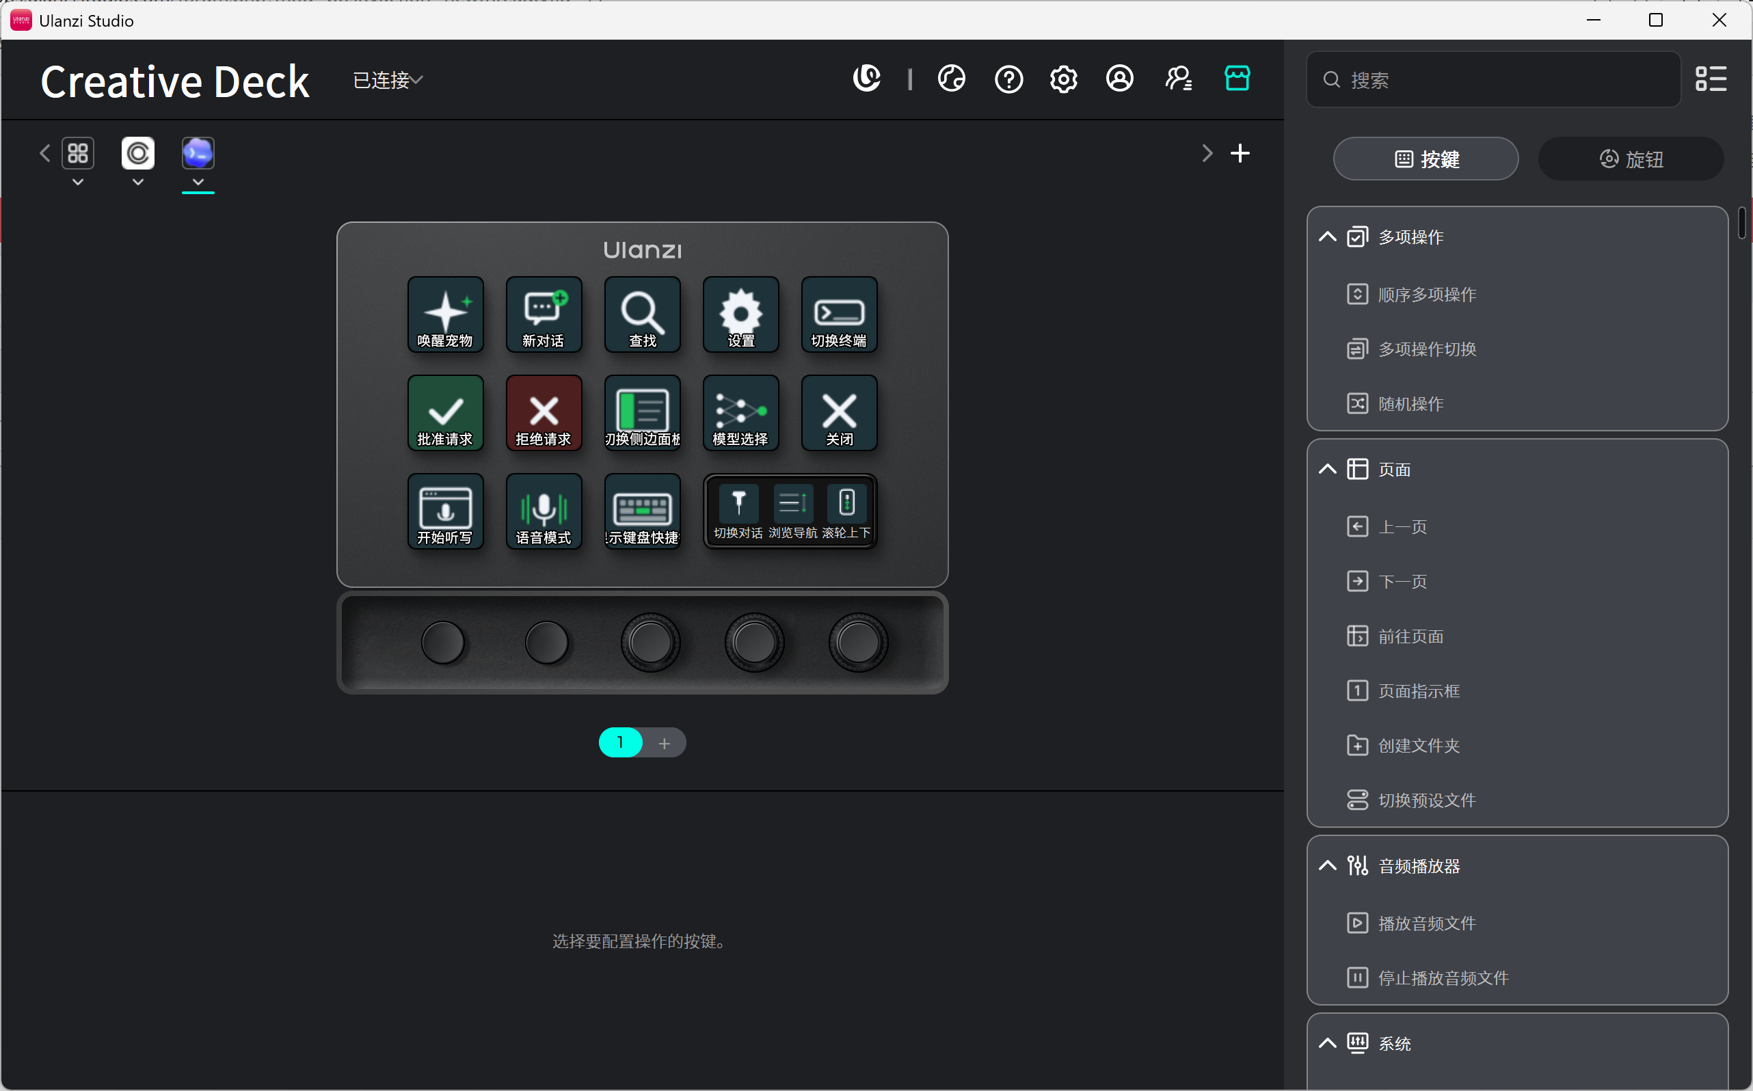Image resolution: width=1753 pixels, height=1091 pixels.
Task: Open the community members icon
Action: point(1179,78)
